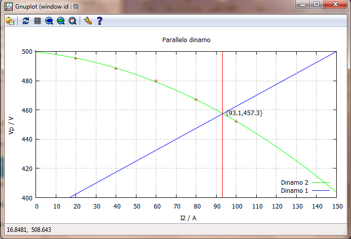This screenshot has width=351, height=239.
Task: Replot the graph using refresh icon
Action: point(26,21)
